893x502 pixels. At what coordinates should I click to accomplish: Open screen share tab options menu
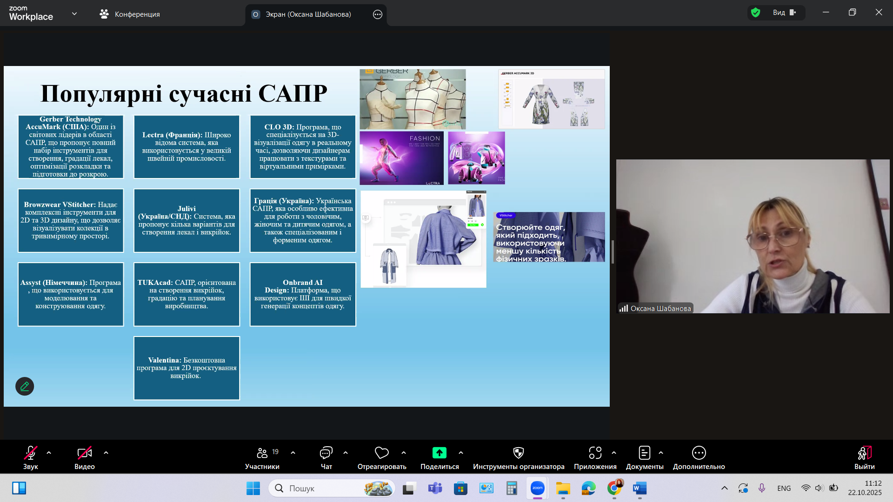(378, 14)
